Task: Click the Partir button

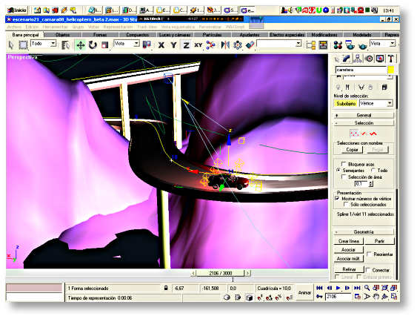Action: tap(379, 241)
